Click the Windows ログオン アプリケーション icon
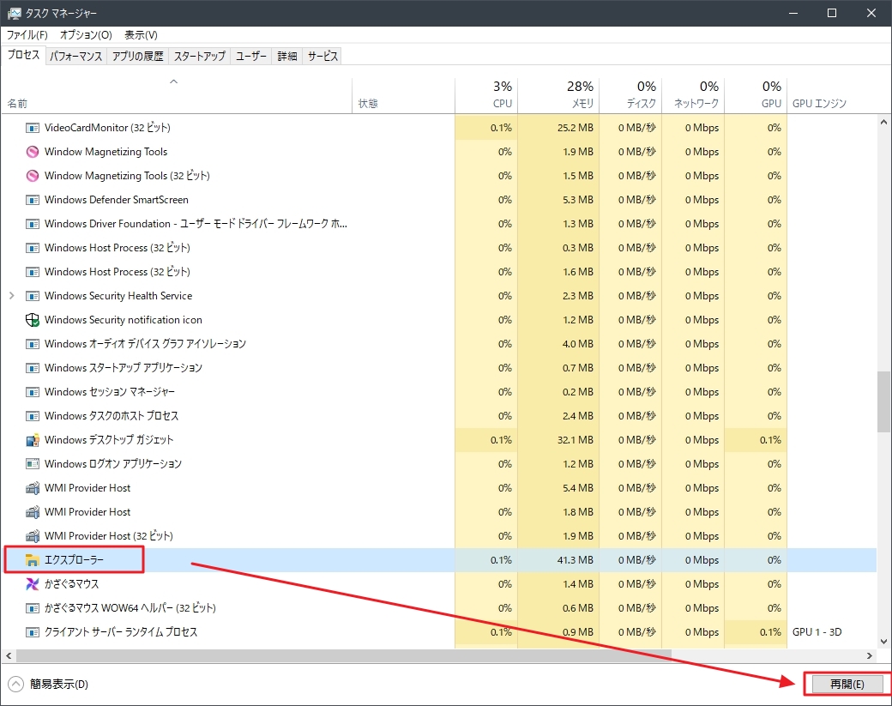 pyautogui.click(x=33, y=464)
